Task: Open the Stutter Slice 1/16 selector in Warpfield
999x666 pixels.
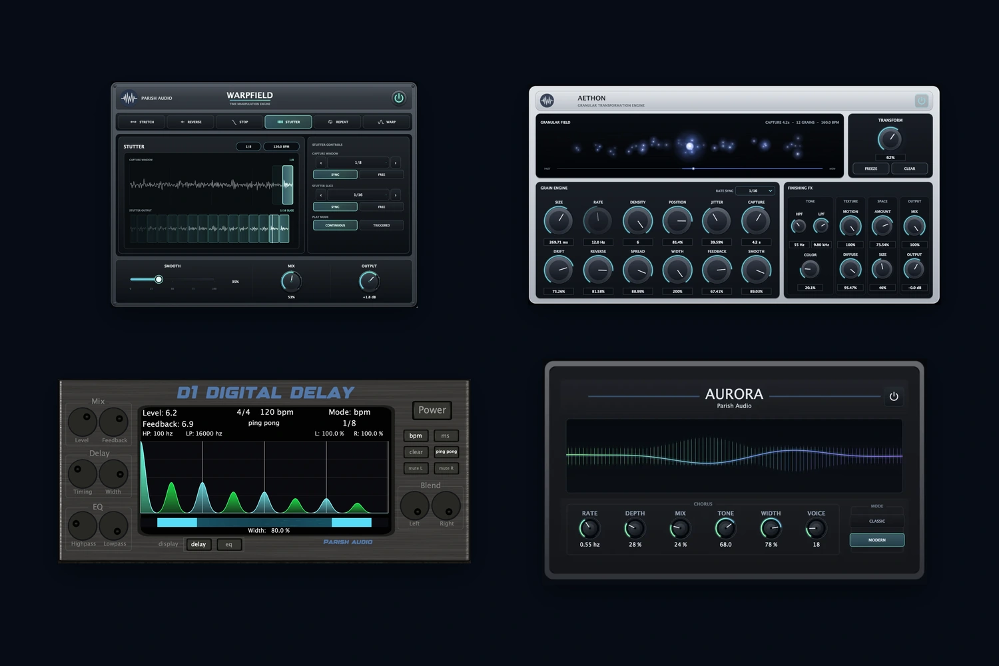Action: point(358,194)
